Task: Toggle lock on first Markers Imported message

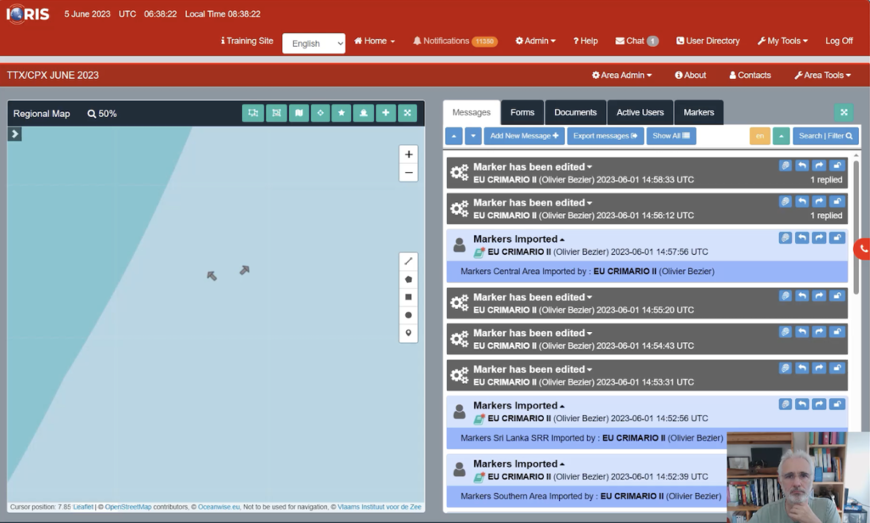Action: click(x=837, y=238)
